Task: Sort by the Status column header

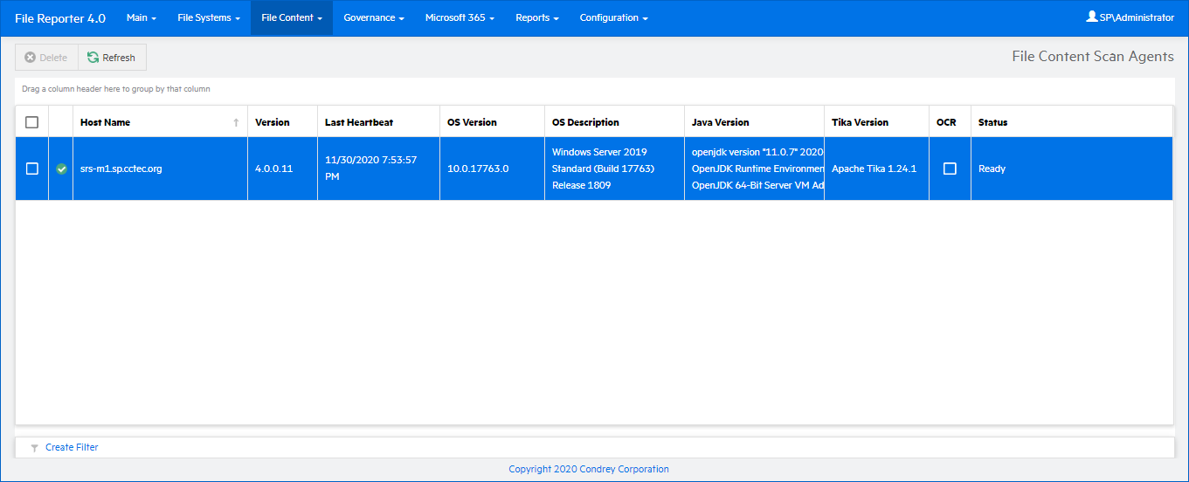Action: tap(992, 122)
